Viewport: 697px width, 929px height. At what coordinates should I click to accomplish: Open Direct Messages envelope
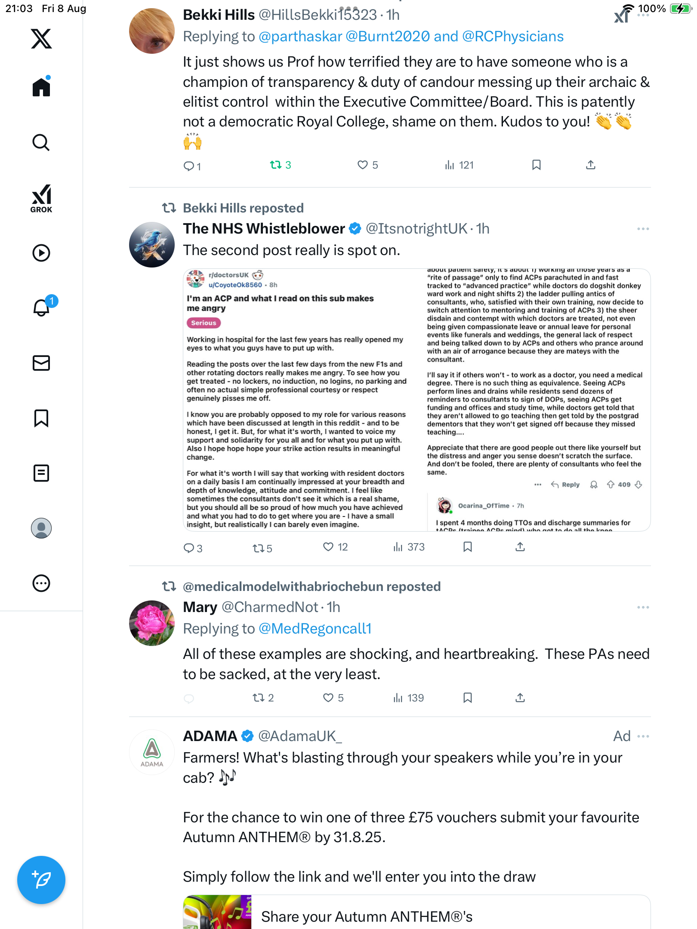point(41,363)
